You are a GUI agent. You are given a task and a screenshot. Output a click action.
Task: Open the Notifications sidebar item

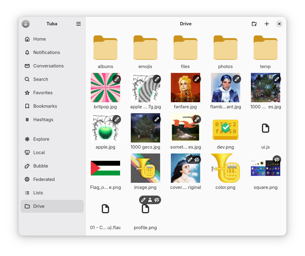[x=46, y=52]
